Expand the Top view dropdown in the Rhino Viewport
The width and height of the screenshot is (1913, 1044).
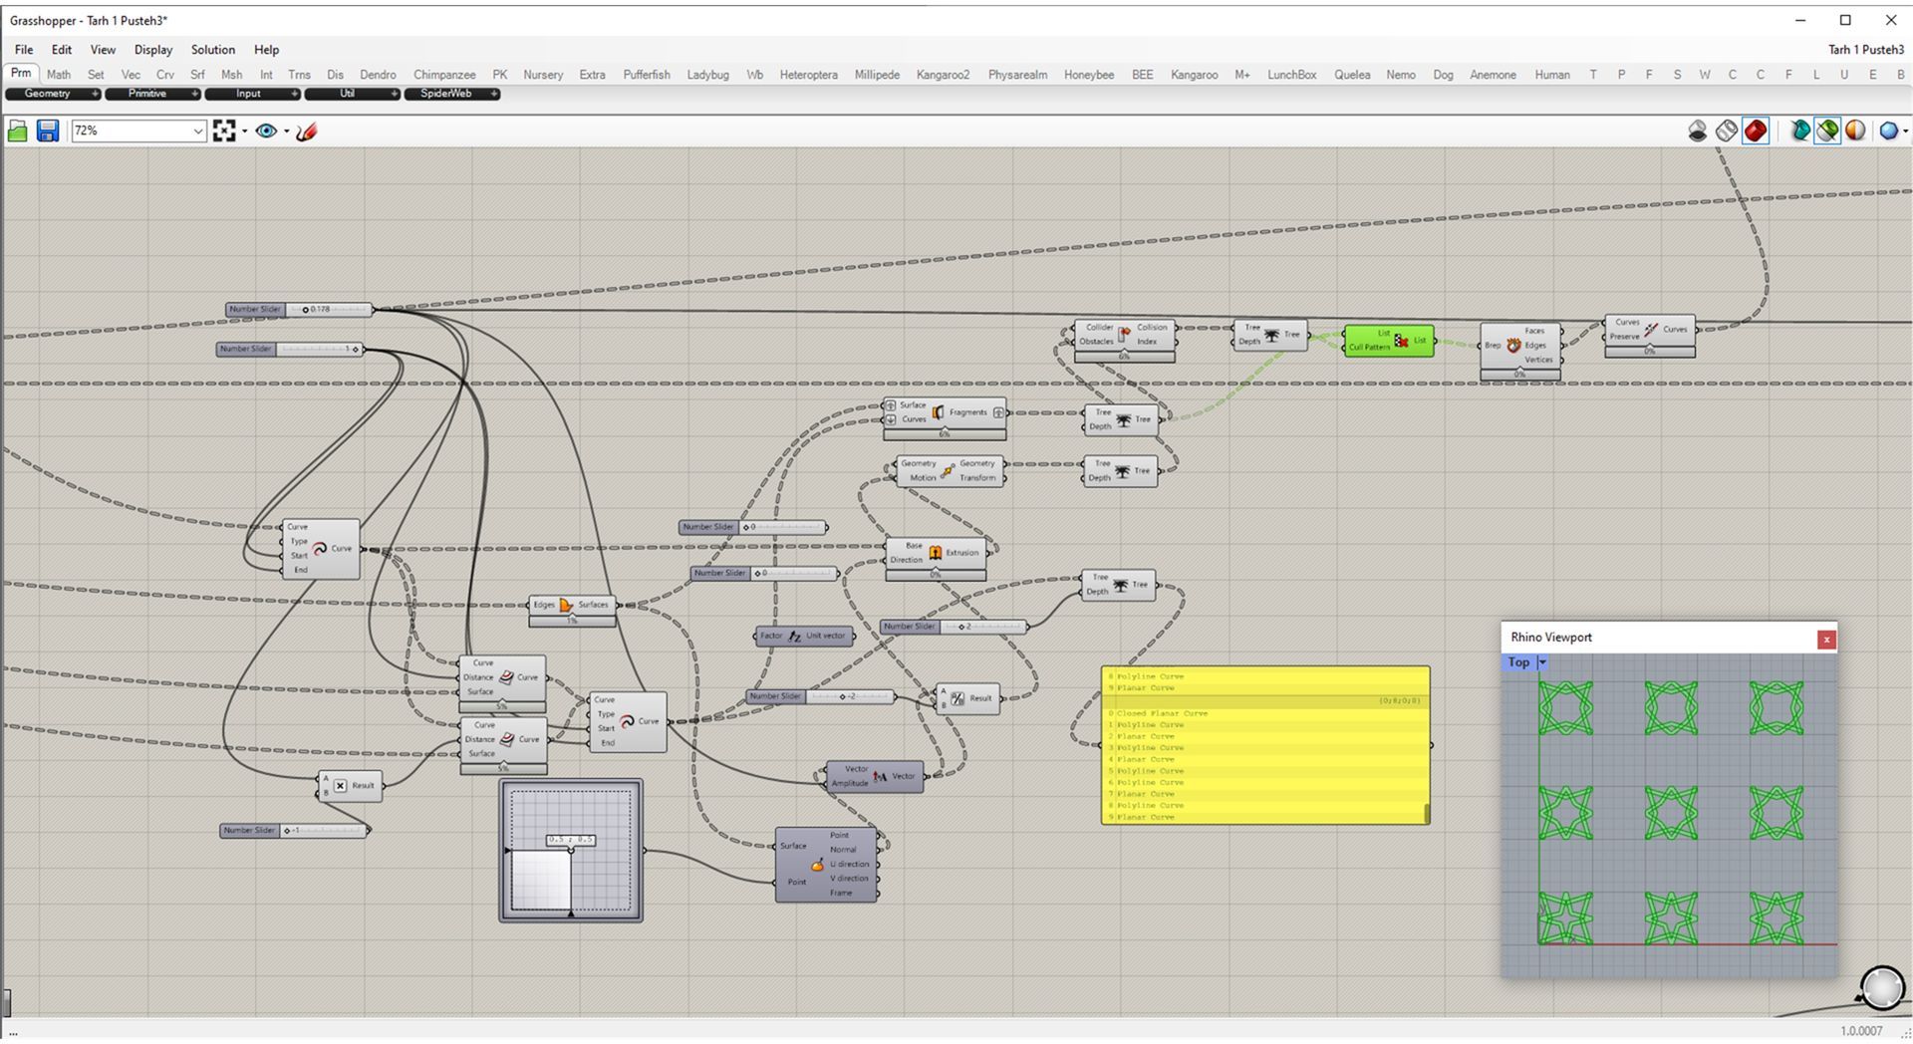click(x=1542, y=662)
